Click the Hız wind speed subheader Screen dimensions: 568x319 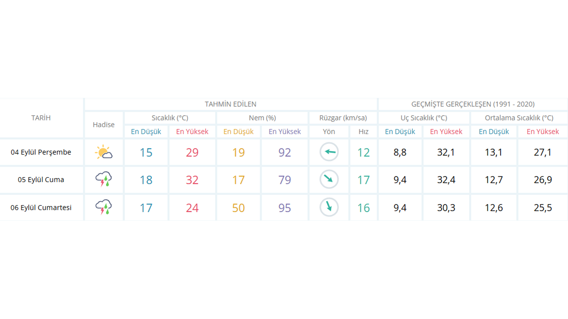[363, 132]
